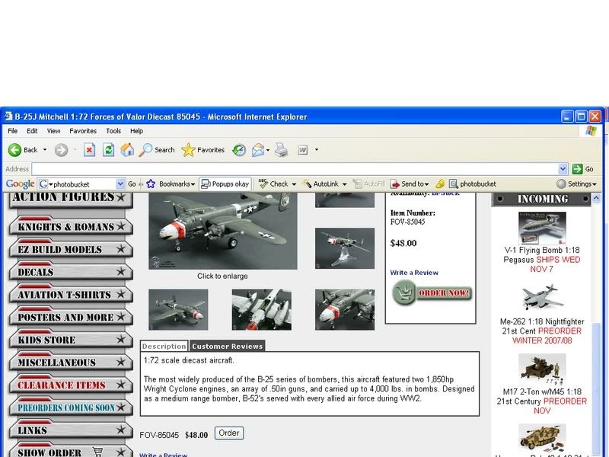Open the Help menu

(x=136, y=131)
